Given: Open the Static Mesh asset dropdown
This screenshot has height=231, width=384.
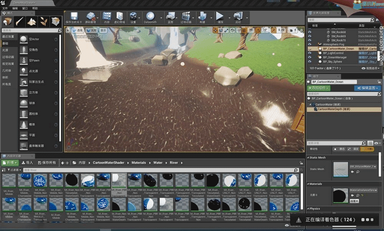Looking at the screenshot, I should 363,166.
